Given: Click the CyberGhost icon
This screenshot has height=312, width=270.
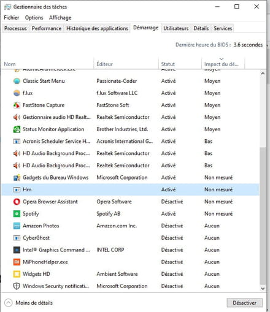Looking at the screenshot, I should 17,238.
